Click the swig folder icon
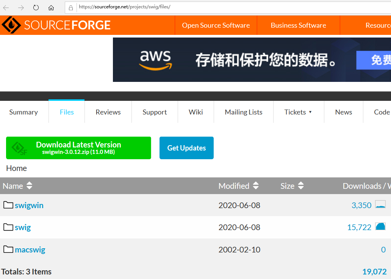391x279 pixels. (8, 227)
